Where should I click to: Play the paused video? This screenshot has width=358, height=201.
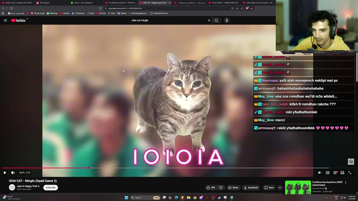5,173
